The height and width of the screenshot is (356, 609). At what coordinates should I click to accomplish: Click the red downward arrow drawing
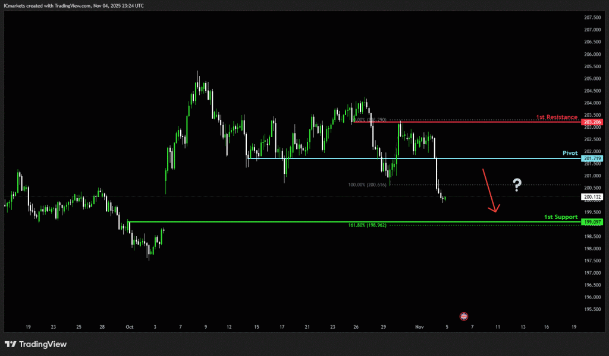[489, 190]
